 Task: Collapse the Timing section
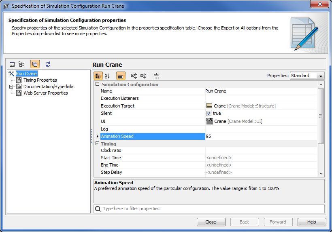point(98,143)
